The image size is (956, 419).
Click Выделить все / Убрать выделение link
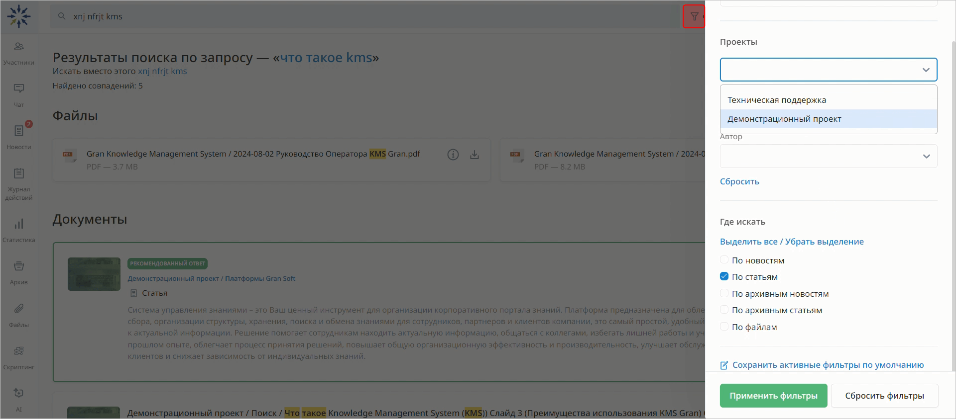coord(792,242)
